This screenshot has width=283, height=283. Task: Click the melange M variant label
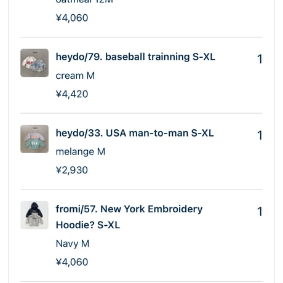81,152
